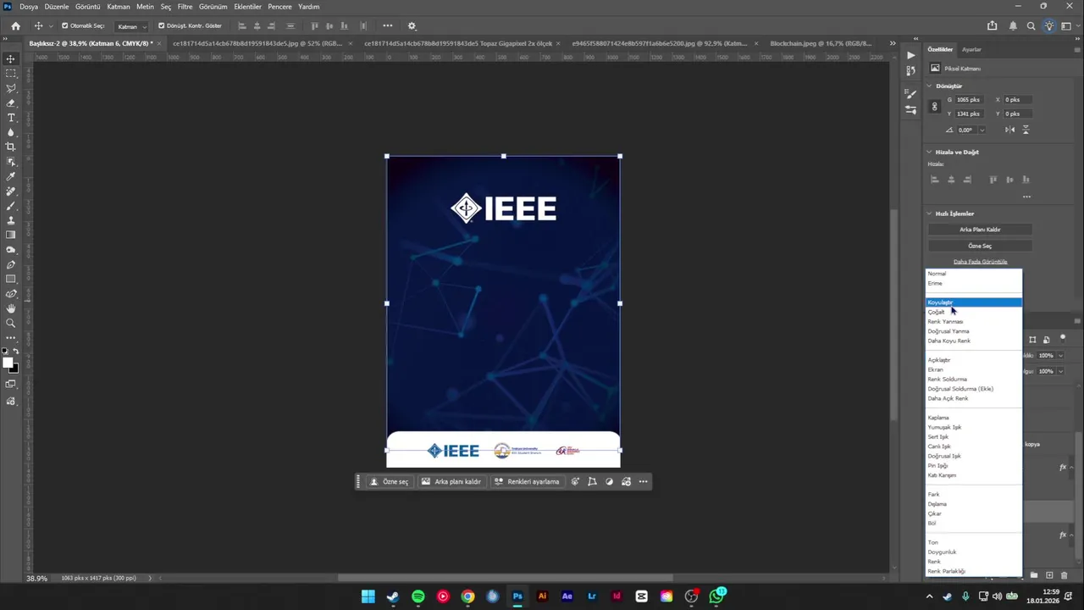Flip vertically in Transform section
The width and height of the screenshot is (1084, 610).
[x=1026, y=130]
